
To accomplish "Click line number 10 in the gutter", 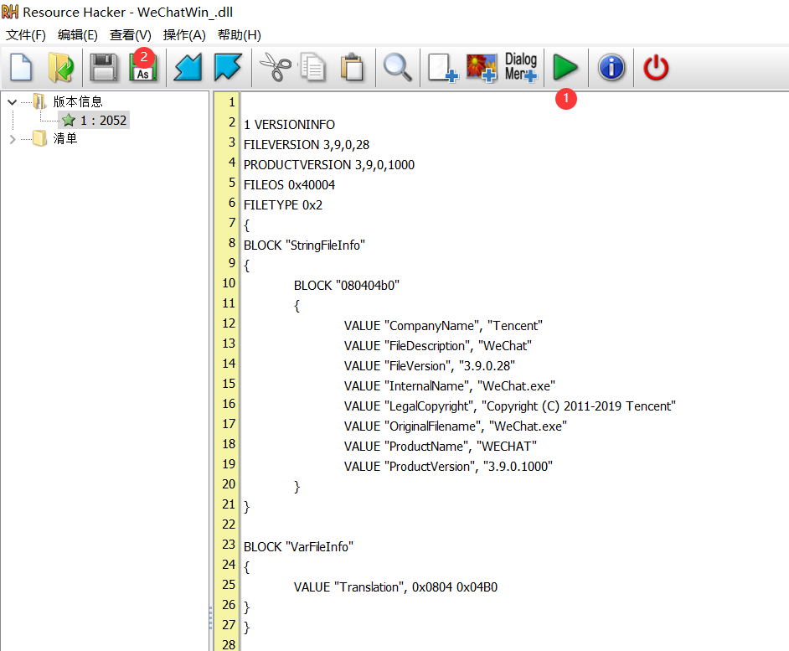I will point(229,283).
